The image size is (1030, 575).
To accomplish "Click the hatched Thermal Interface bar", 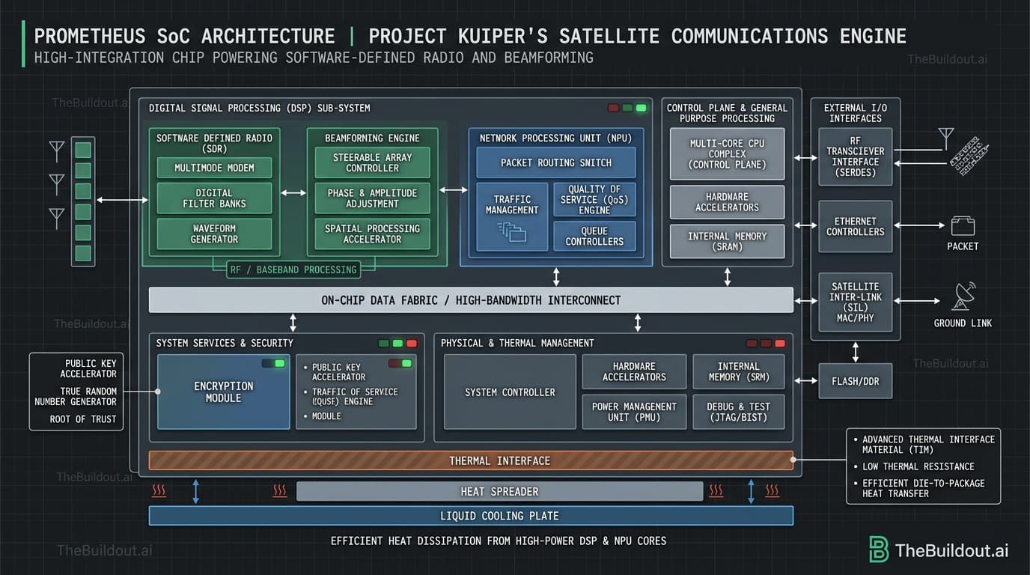I will click(472, 460).
